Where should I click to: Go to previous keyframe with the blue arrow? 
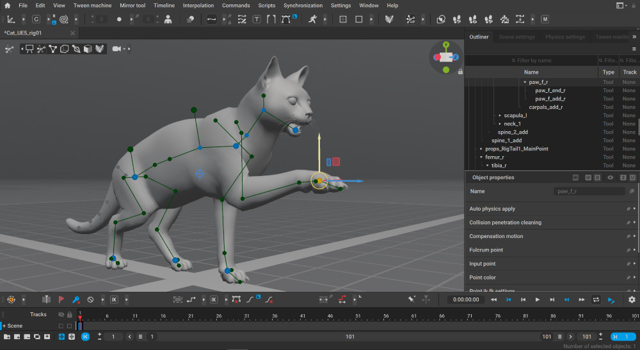(x=509, y=299)
